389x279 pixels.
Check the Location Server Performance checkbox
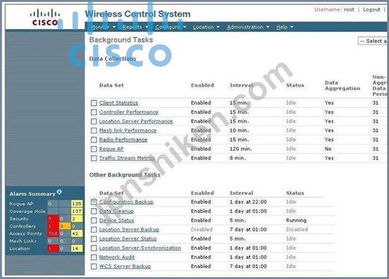tap(93, 122)
